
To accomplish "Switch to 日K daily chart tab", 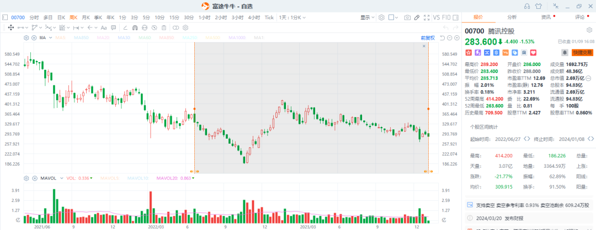I will pos(61,18).
